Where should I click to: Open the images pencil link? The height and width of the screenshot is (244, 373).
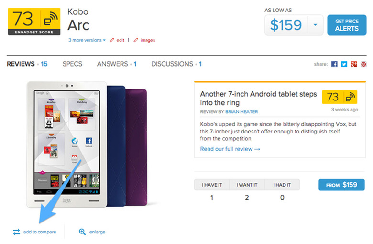[x=136, y=40]
